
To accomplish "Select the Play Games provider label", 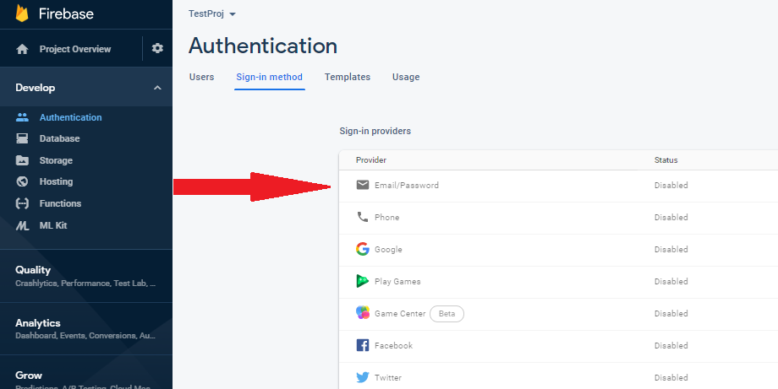I will click(397, 281).
